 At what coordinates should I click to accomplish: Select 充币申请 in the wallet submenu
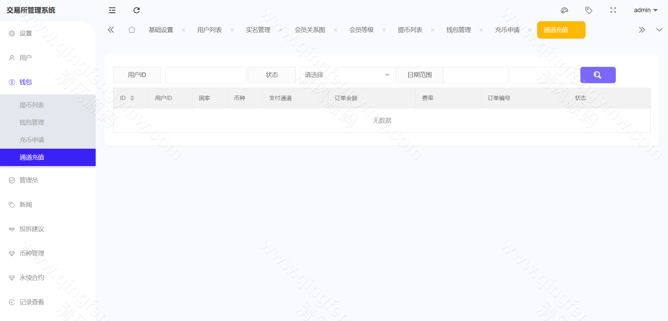point(32,140)
